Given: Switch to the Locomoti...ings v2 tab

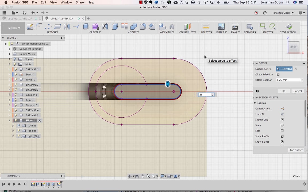Looking at the screenshot, I should tap(20, 19).
